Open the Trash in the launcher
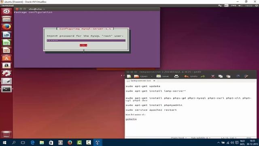Viewport: 259px width, 146px height. click(x=6, y=134)
